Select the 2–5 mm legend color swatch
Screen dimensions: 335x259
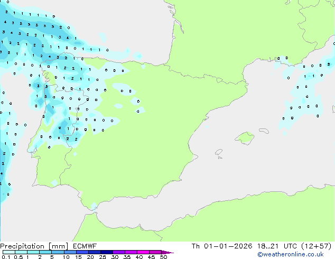[45, 252]
